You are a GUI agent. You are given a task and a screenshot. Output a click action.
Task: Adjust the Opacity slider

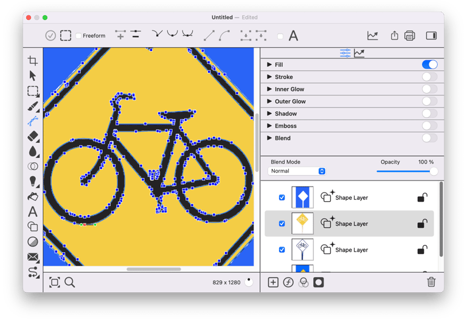coord(407,171)
